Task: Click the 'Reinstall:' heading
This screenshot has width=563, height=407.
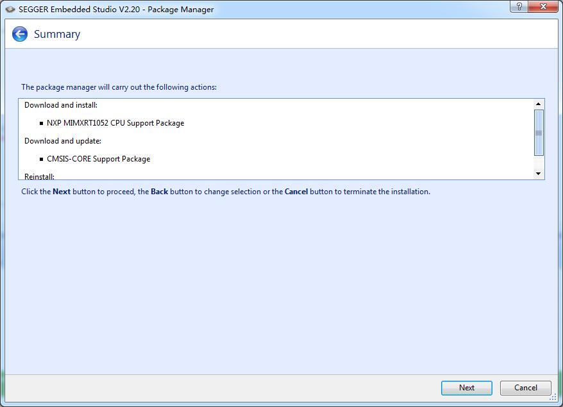Action: 39,176
